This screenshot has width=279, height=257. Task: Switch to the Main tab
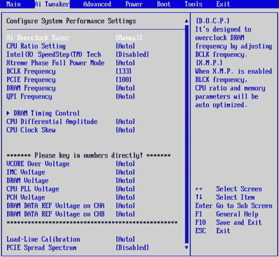click(x=14, y=4)
